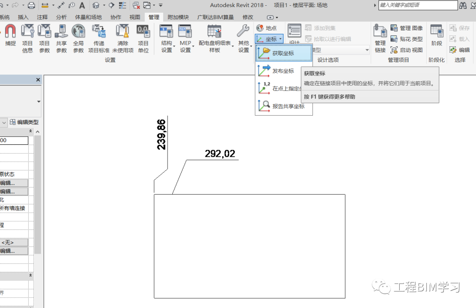476x308 pixels.
Task: Open 结构设置 (Structural Settings)
Action: pyautogui.click(x=166, y=39)
